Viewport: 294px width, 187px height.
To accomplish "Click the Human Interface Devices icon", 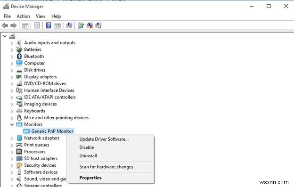I will point(19,90).
